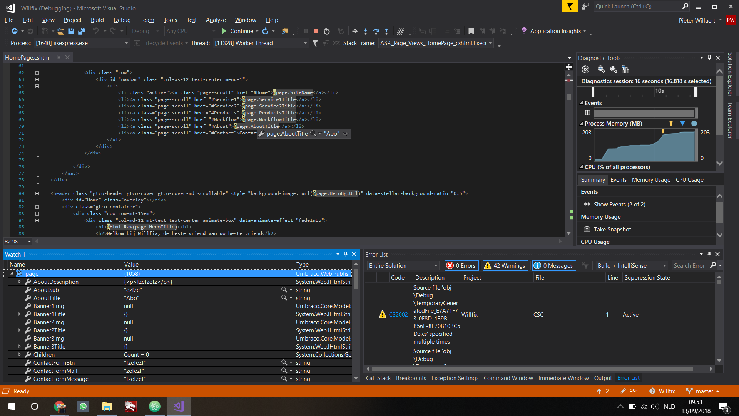Click the Events pause toggle icon
Viewport: 739px width, 416px height.
(587, 113)
